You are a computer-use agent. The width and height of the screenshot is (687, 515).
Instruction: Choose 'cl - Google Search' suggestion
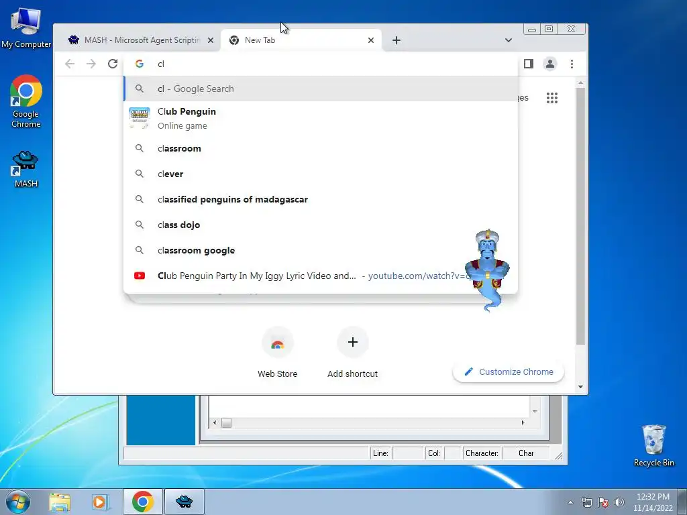(321, 89)
